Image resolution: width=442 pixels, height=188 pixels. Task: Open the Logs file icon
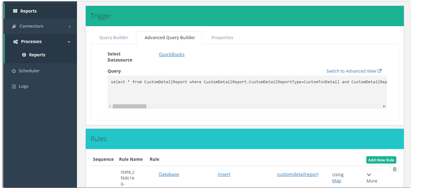click(14, 86)
